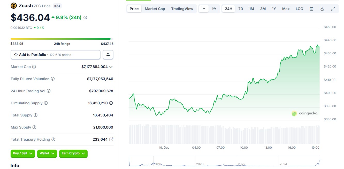Open Market Cap info tooltip icon
Viewport: 344px width, 169px height.
click(34, 67)
